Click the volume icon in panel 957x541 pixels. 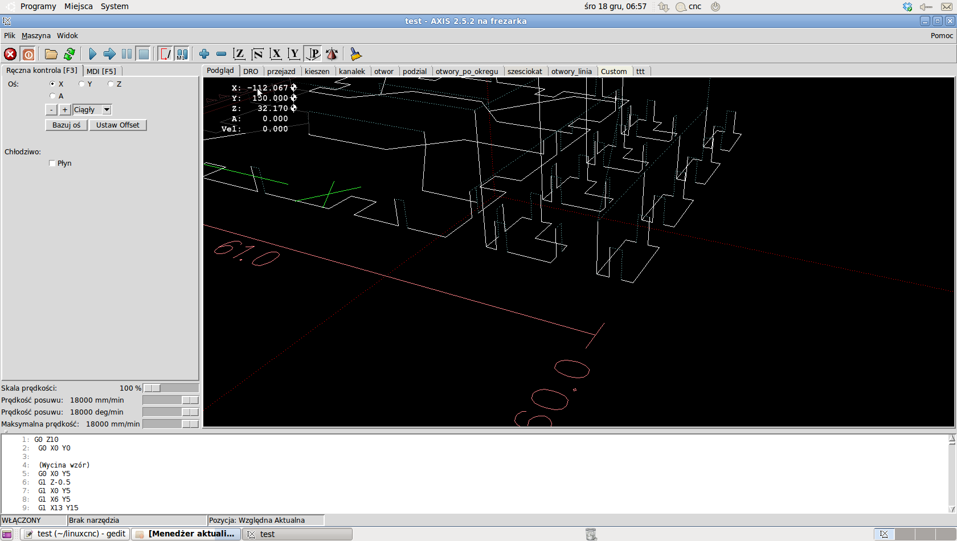click(x=926, y=7)
